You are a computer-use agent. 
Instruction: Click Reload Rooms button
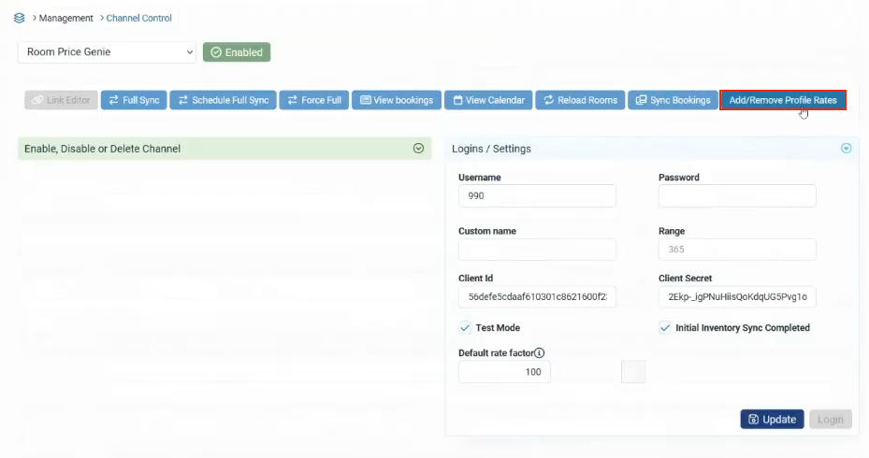[580, 100]
